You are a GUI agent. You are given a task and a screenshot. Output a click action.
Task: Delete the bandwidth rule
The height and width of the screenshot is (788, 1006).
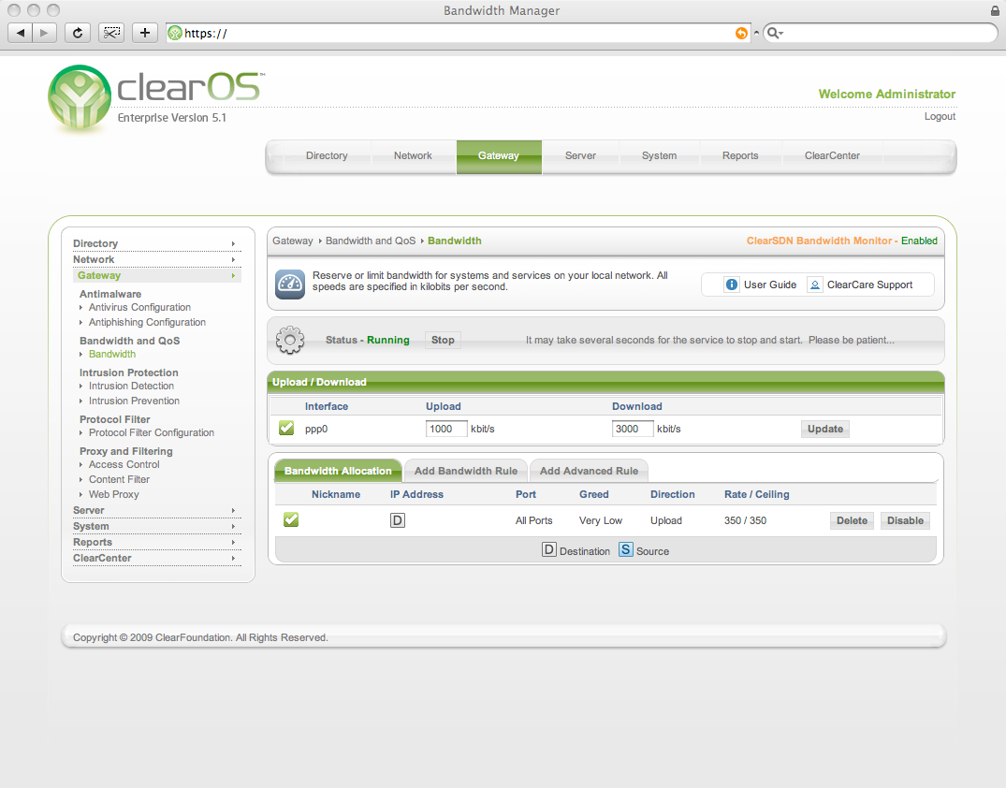pyautogui.click(x=852, y=520)
